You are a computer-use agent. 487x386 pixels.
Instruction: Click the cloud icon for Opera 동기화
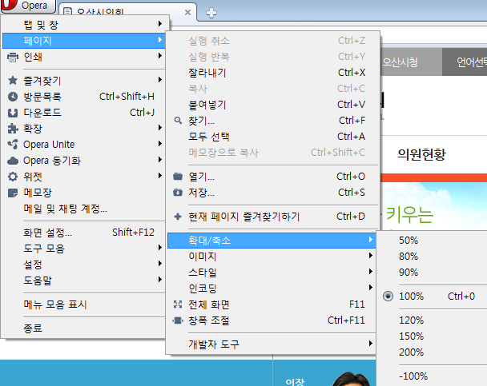click(x=12, y=161)
